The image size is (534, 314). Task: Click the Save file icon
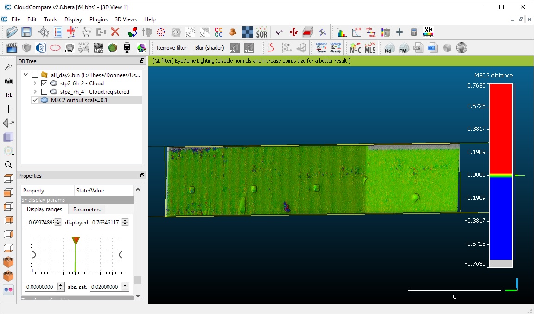coord(26,32)
